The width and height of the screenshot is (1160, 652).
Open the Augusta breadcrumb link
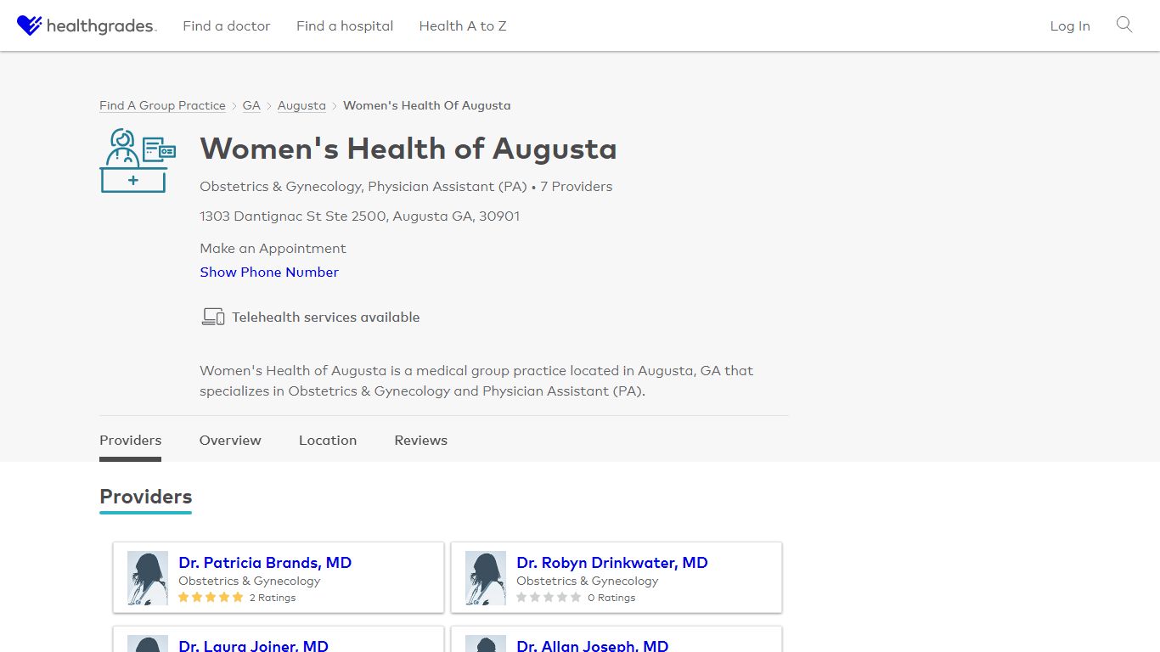(301, 105)
